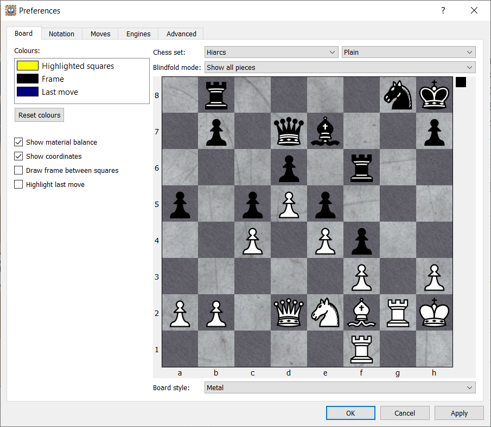Click the white king on h2

[434, 313]
